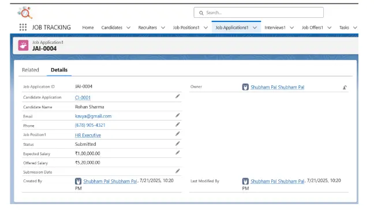Edit the Status field pencil
Viewport: 374px width, 211px height.
pos(177,144)
